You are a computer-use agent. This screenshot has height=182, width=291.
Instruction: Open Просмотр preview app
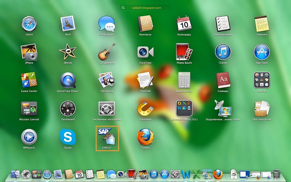tap(107, 80)
